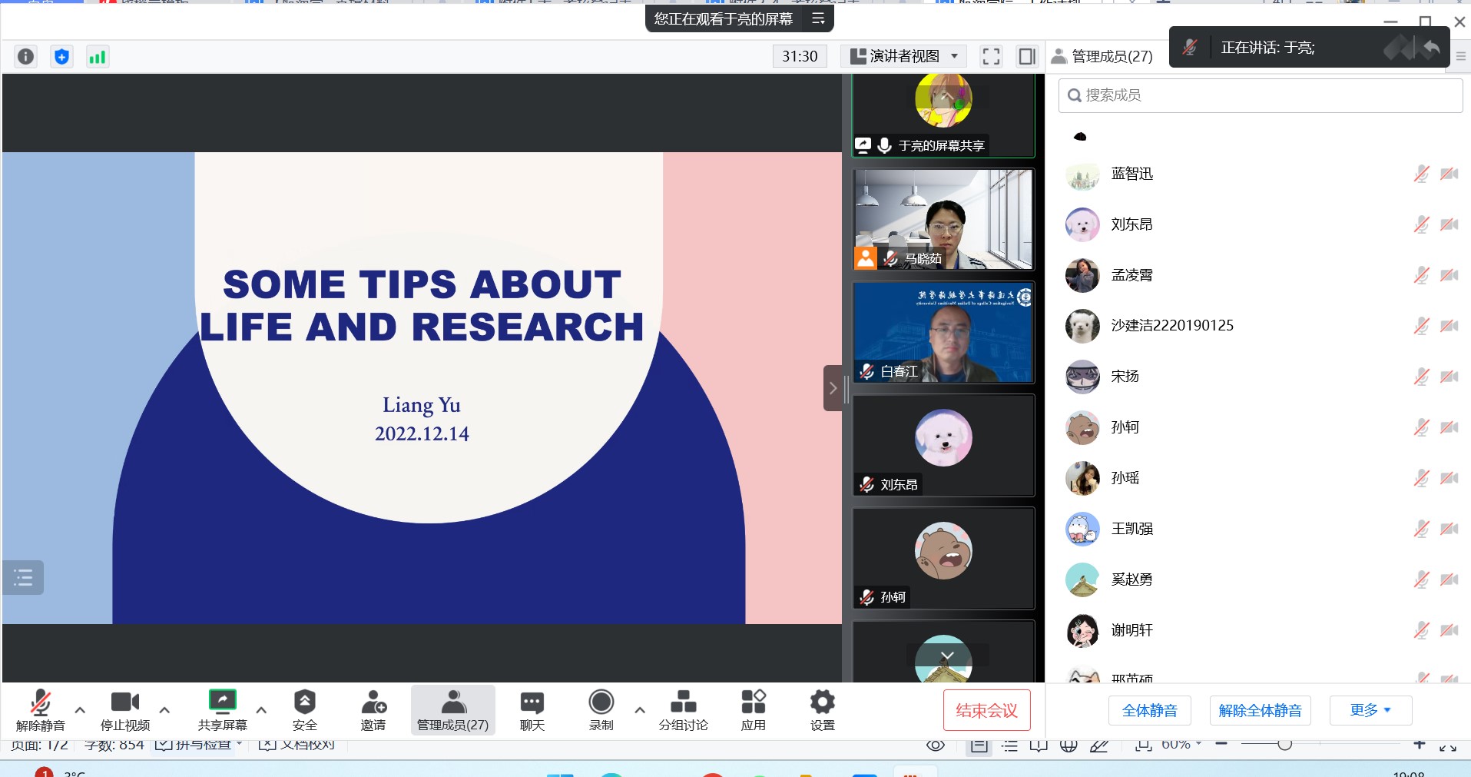Enter full screen mode

[991, 56]
